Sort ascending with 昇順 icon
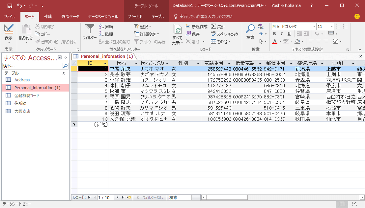Screen dimensions: 365x208 [x=101, y=26]
